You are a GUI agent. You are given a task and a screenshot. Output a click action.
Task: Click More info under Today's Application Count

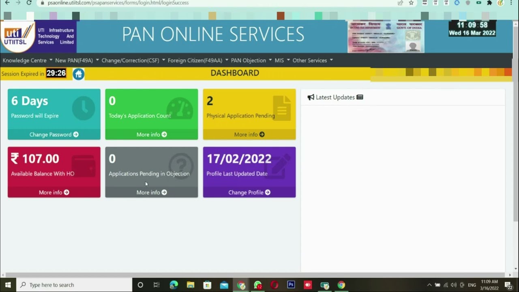[152, 135]
